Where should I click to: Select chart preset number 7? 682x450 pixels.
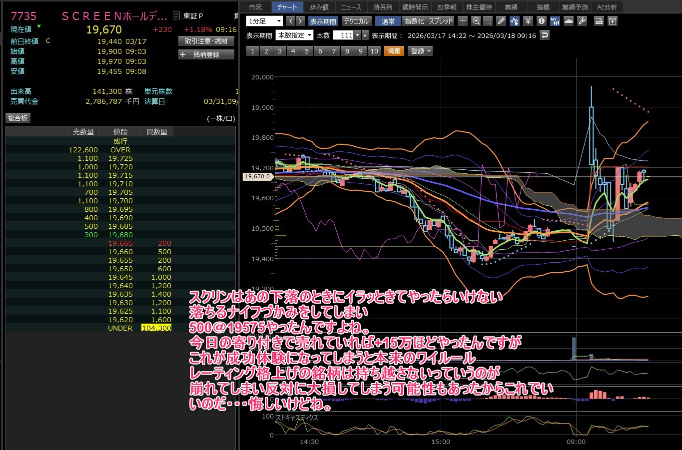pyautogui.click(x=334, y=51)
